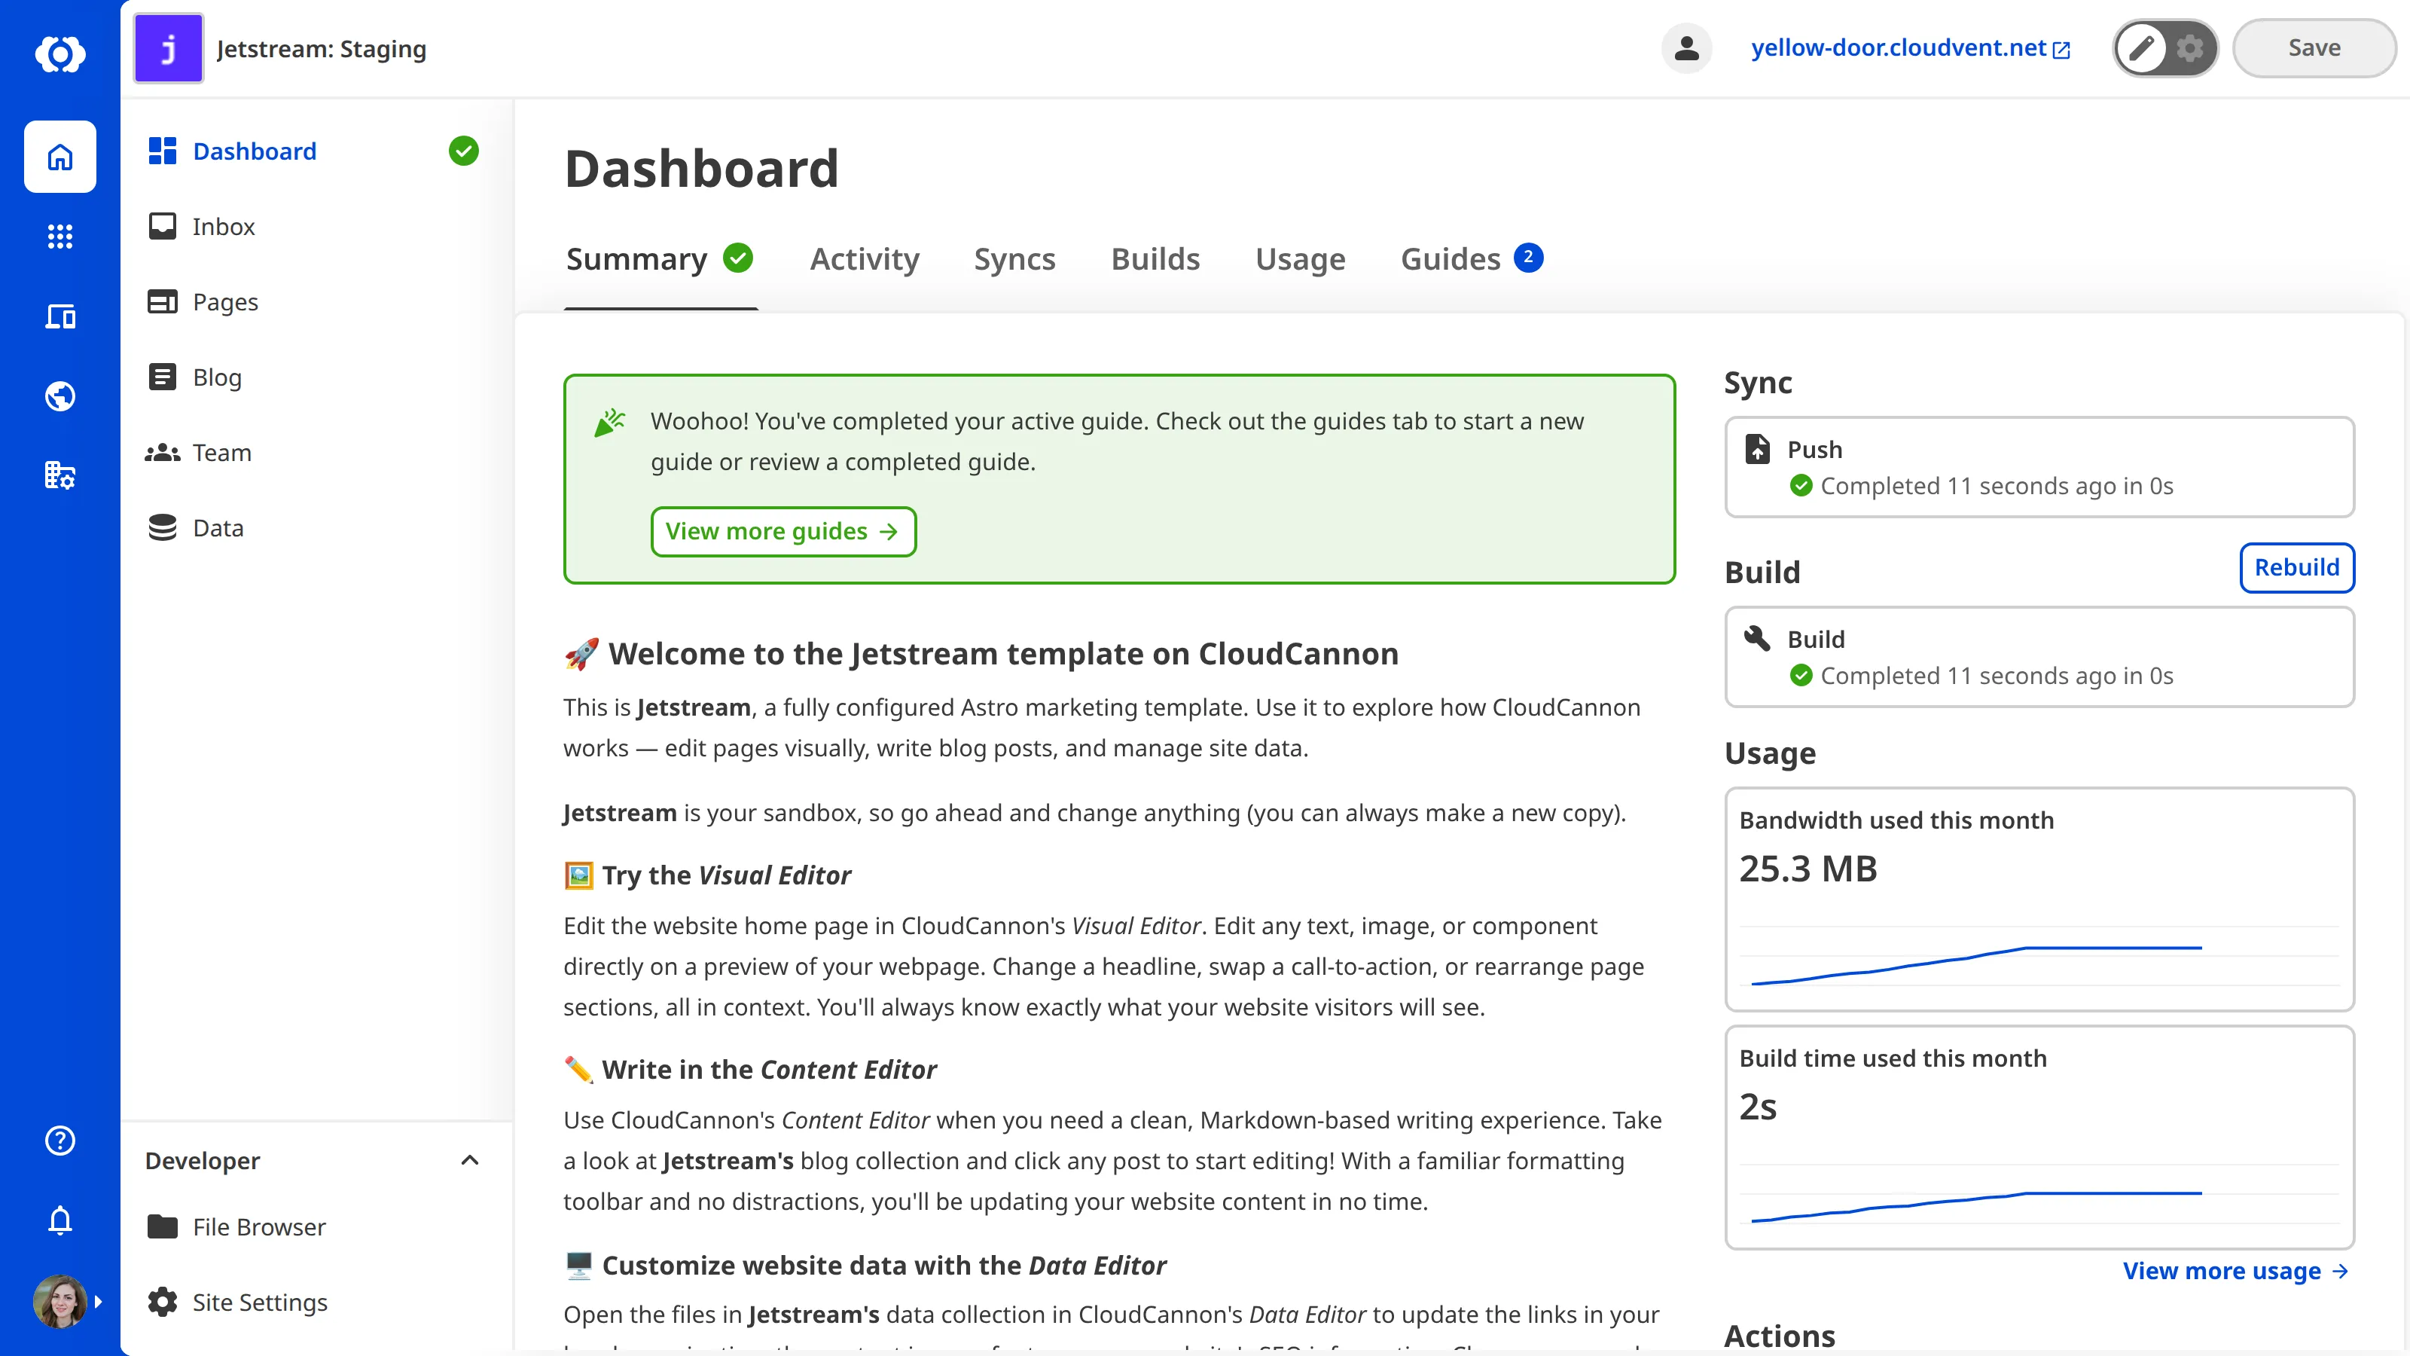
Task: Click the Build wrench icon
Action: [x=1757, y=638]
